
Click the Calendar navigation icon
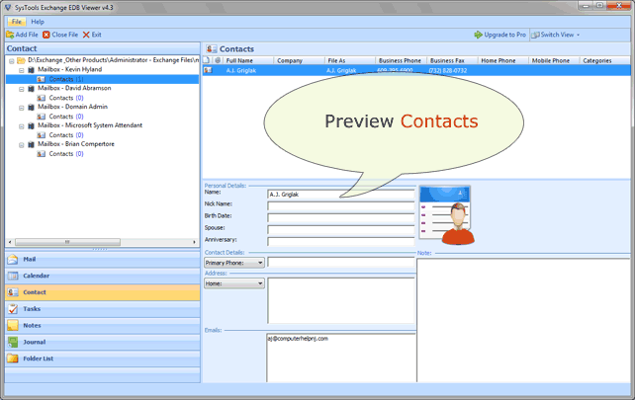pyautogui.click(x=13, y=276)
